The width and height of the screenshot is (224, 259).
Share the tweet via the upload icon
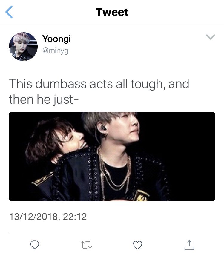pos(189,245)
